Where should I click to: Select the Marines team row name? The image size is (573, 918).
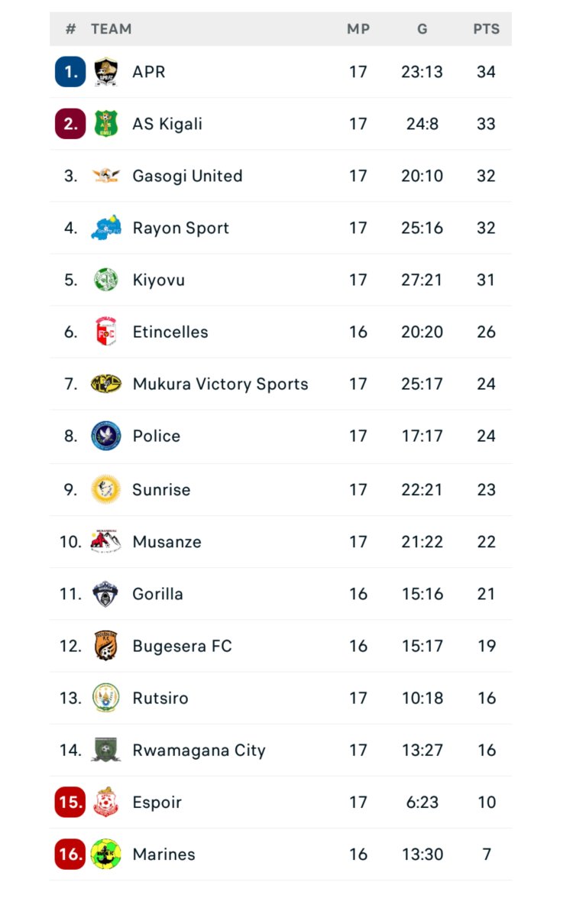(163, 854)
